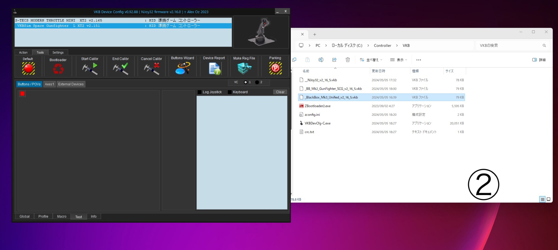The width and height of the screenshot is (558, 250).
Task: Click the copy icon in Explorer toolbar
Action: [x=294, y=60]
